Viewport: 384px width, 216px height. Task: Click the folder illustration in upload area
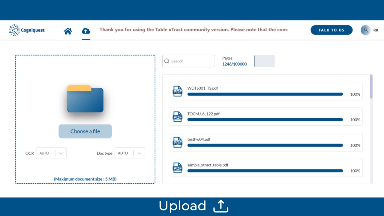point(85,99)
